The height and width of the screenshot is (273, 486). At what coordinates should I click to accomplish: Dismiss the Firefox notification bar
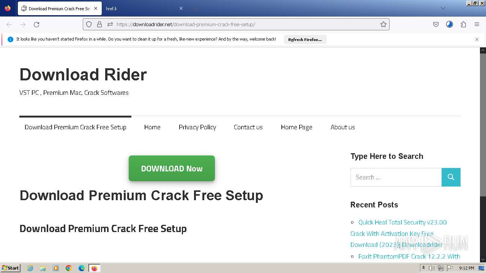(x=477, y=39)
